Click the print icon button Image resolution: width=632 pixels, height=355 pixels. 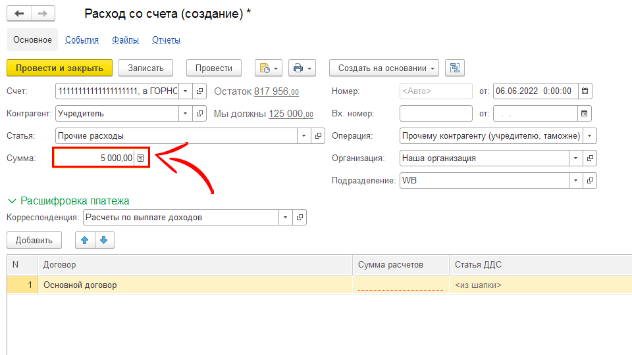[298, 68]
